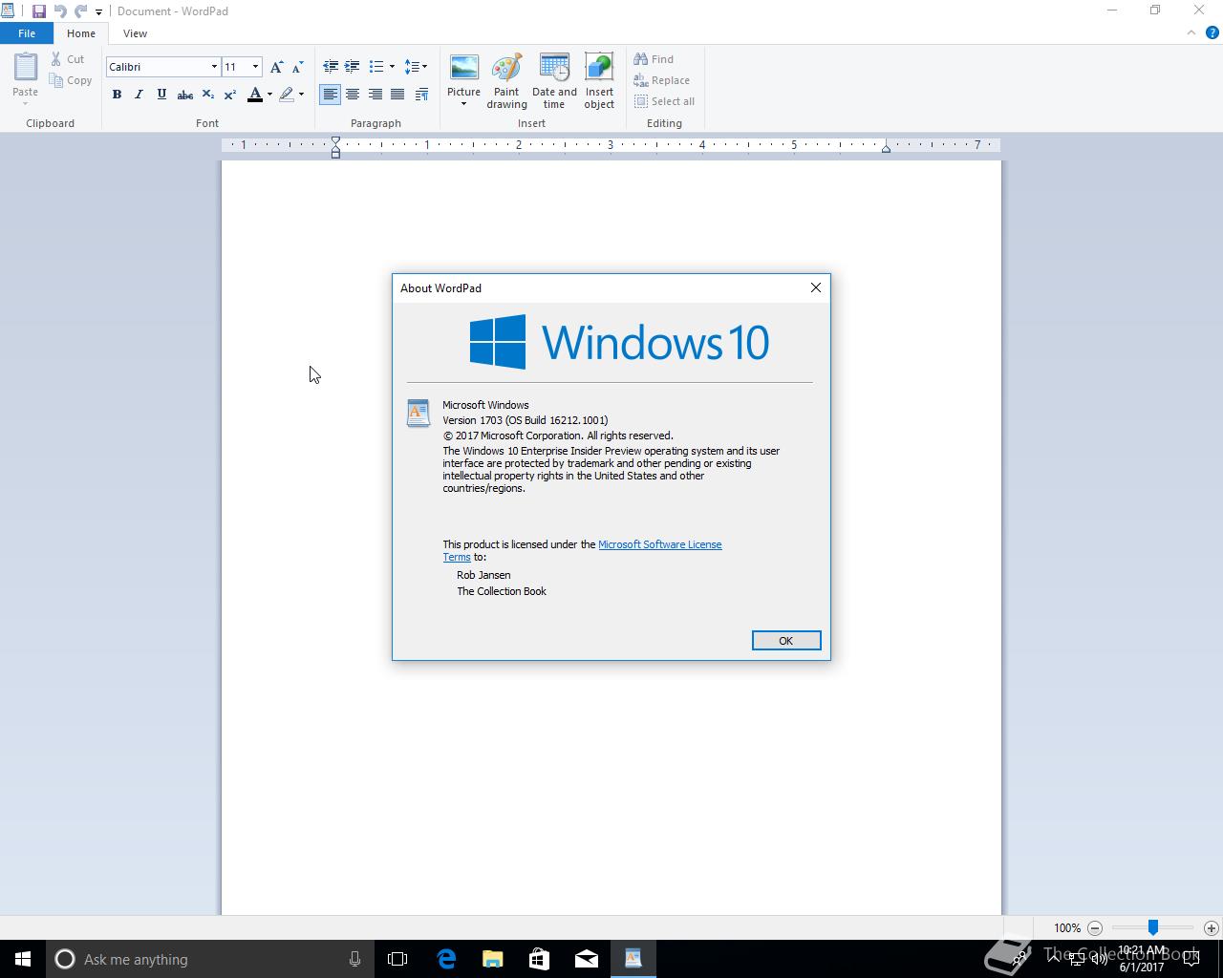Toggle underline formatting
Screen dimensions: 1223x978
point(161,95)
